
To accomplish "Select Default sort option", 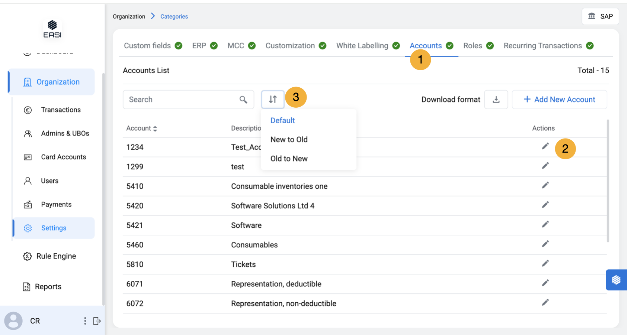I will 282,120.
